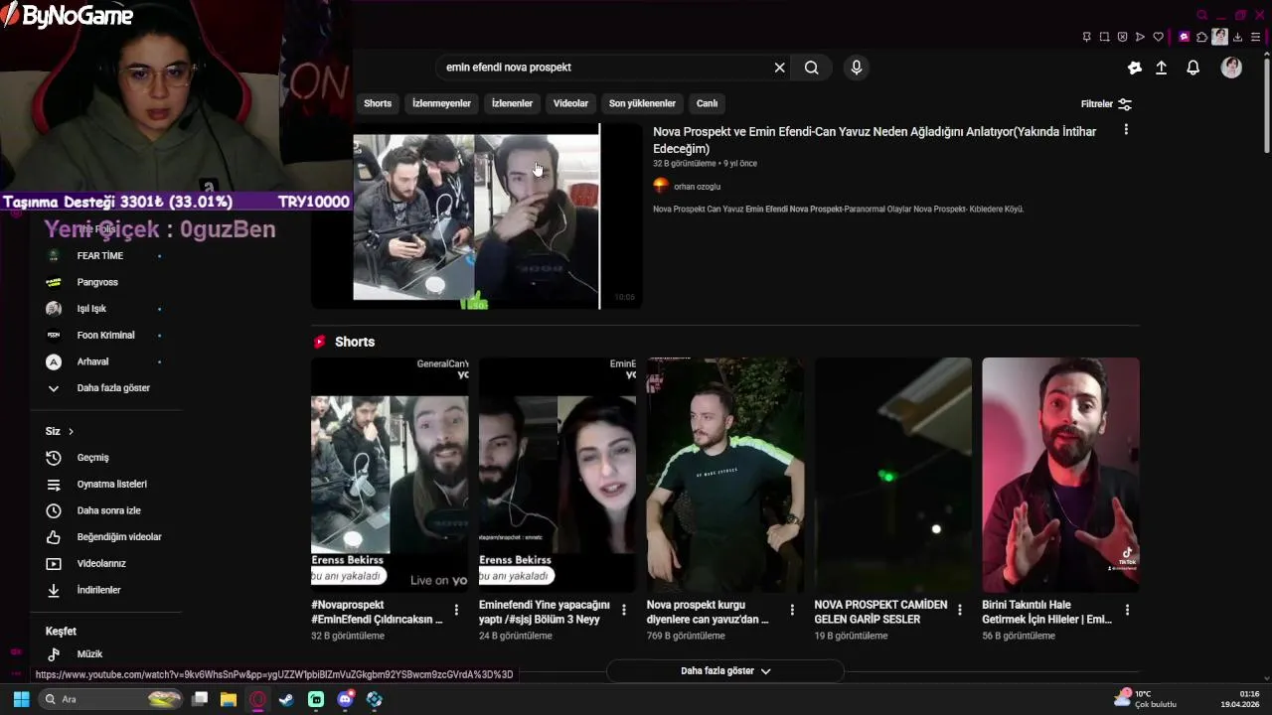Viewport: 1272px width, 715px height.
Task: Open Steam from the taskbar
Action: pos(286,699)
